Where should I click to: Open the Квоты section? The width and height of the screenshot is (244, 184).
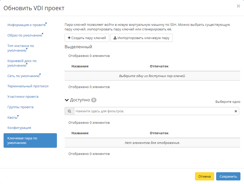[x=12, y=117]
